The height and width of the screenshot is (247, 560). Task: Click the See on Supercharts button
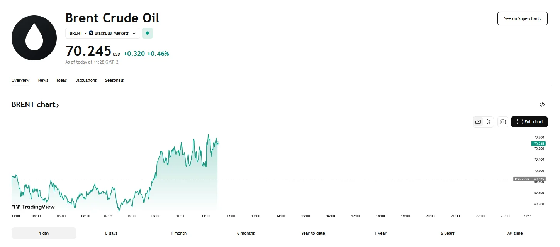(x=522, y=18)
